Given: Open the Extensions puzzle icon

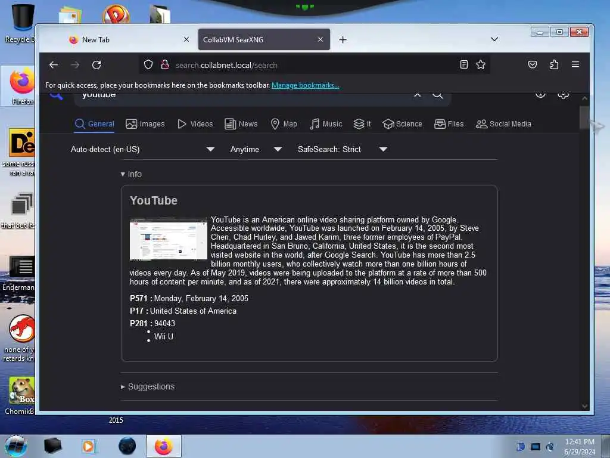Looking at the screenshot, I should [x=554, y=64].
